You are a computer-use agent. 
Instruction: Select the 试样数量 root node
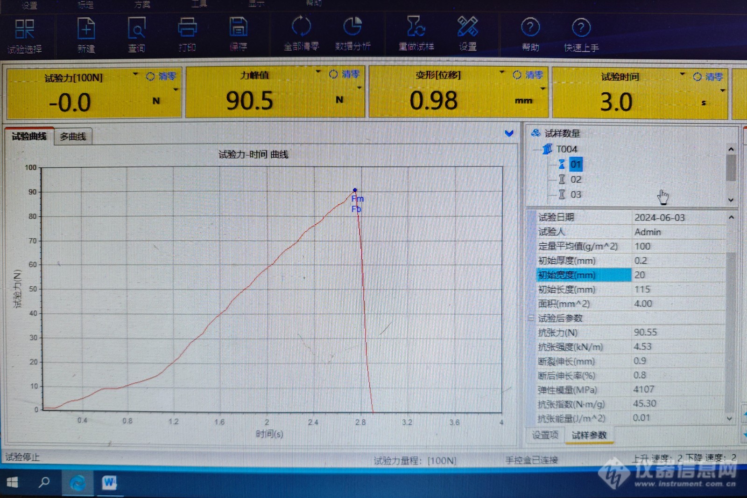[x=562, y=133]
